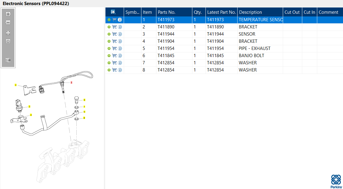Viewport: 343px width, 189px height.
Task: Click the Cut In column header
Action: 309,12
